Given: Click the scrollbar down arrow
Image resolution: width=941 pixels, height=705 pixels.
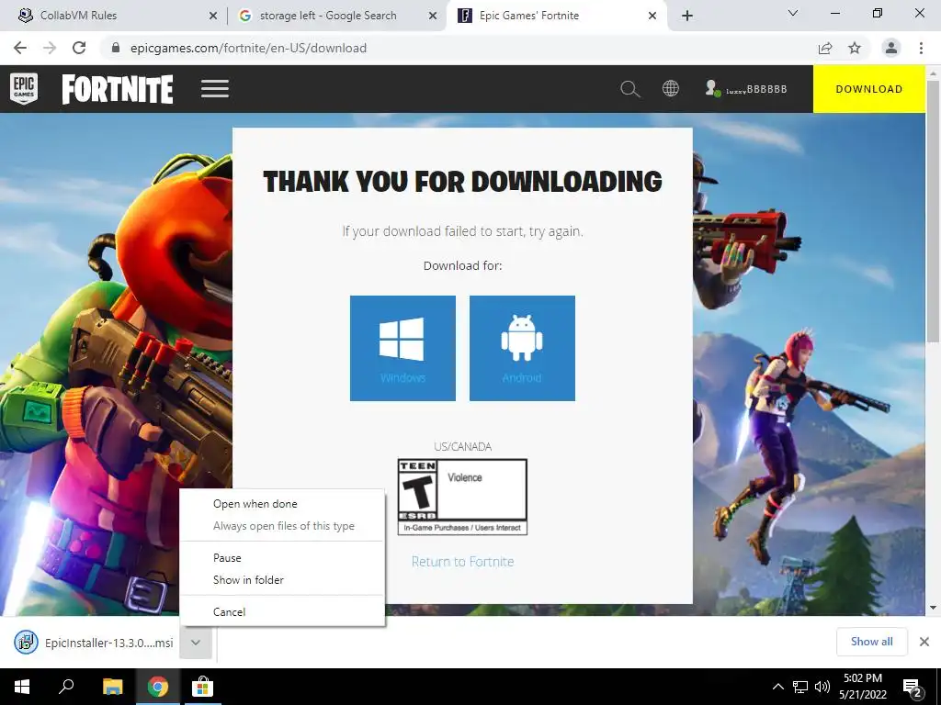Looking at the screenshot, I should [x=933, y=608].
